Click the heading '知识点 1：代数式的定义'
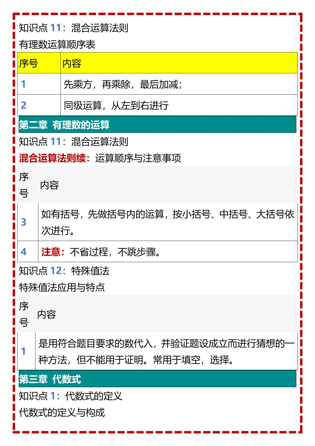Viewport: 315px width, 446px height. click(x=71, y=396)
